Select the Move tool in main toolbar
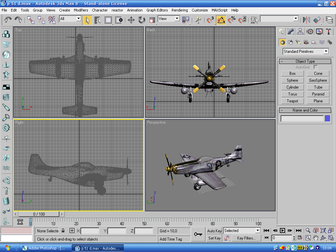This screenshot has width=336, height=252. (131, 20)
